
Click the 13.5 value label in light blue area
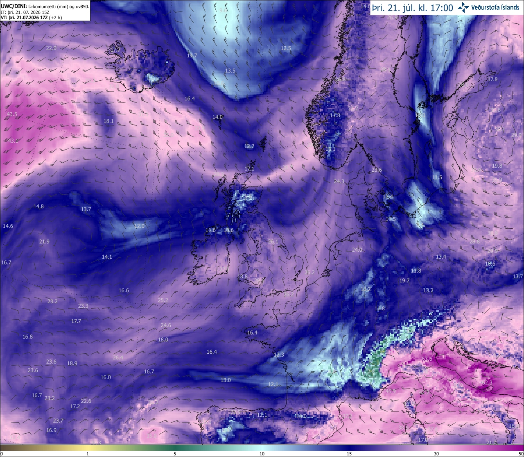coord(230,70)
